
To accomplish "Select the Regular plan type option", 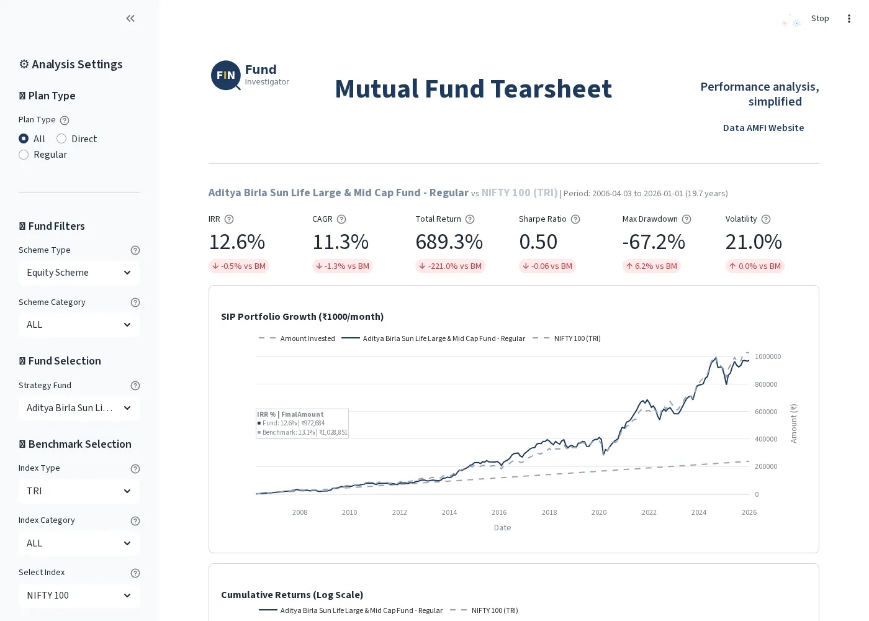I will pos(24,155).
